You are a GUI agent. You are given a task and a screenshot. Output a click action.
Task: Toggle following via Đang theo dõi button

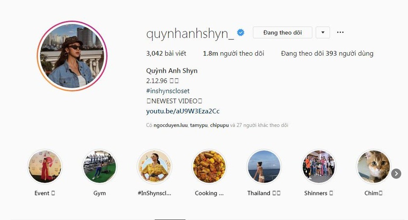pos(283,33)
